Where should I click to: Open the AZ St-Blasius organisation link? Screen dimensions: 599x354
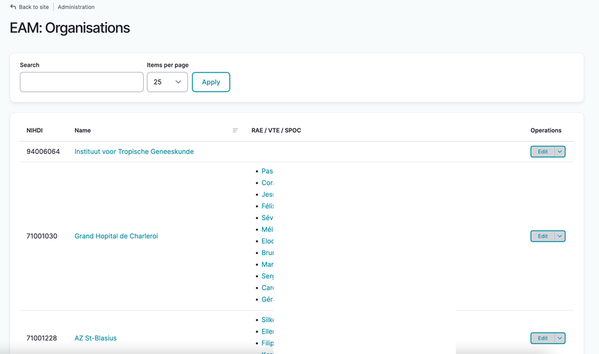click(x=95, y=339)
